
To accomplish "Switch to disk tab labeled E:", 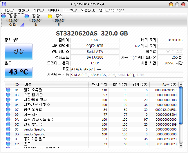I will 36,20.
